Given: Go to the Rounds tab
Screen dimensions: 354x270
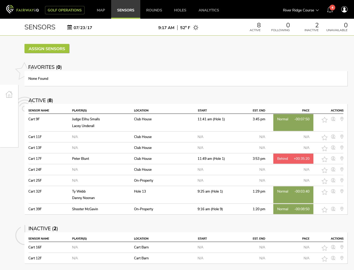Looking at the screenshot, I should click(x=154, y=10).
